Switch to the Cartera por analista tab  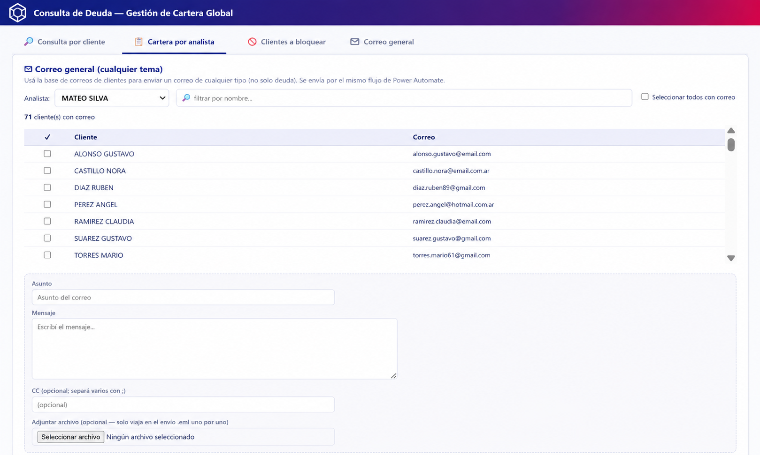tap(174, 42)
